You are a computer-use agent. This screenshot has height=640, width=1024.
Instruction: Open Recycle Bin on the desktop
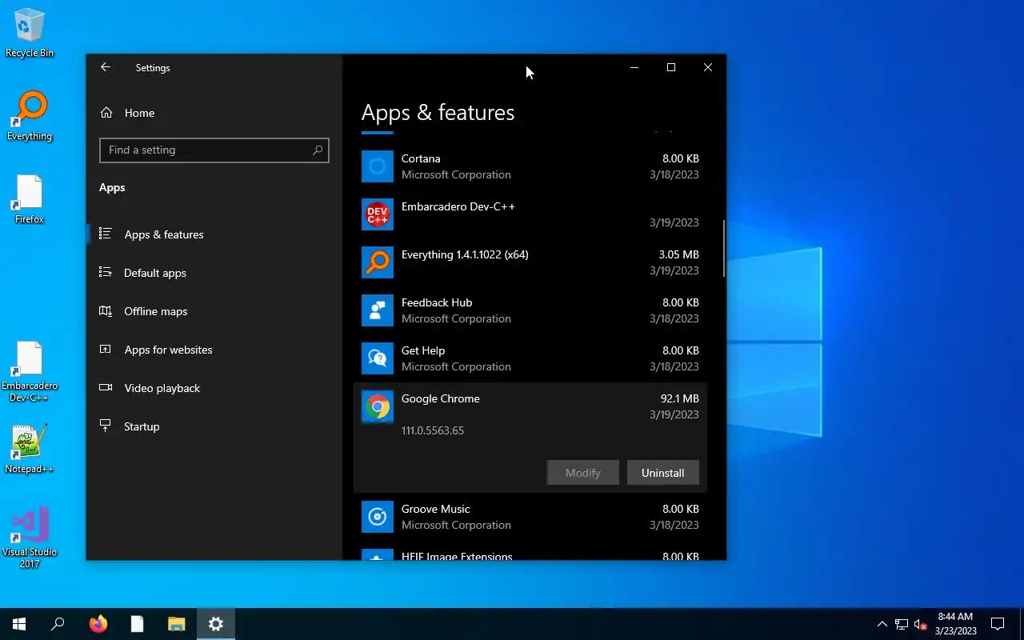pyautogui.click(x=30, y=34)
